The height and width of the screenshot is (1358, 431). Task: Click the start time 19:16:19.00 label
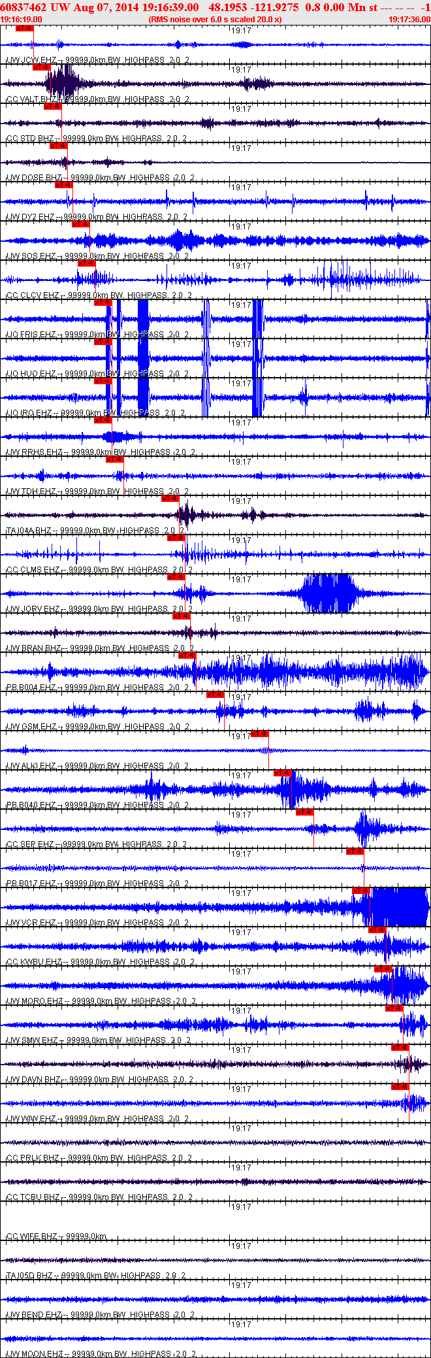[x=22, y=20]
